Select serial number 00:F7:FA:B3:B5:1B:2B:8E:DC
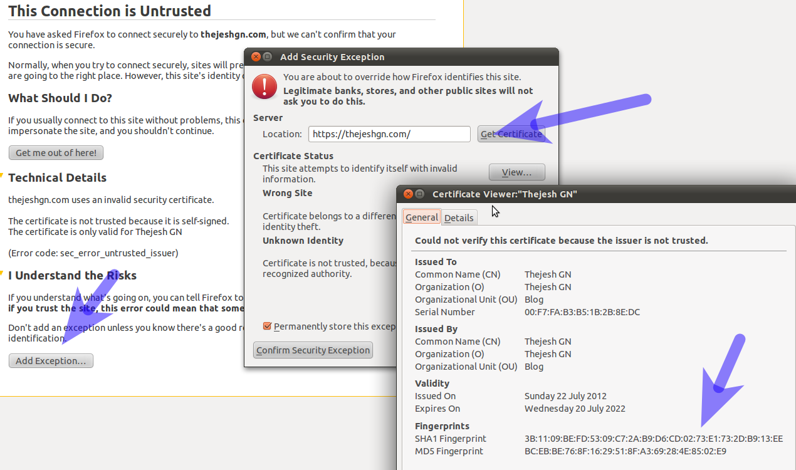 [582, 312]
